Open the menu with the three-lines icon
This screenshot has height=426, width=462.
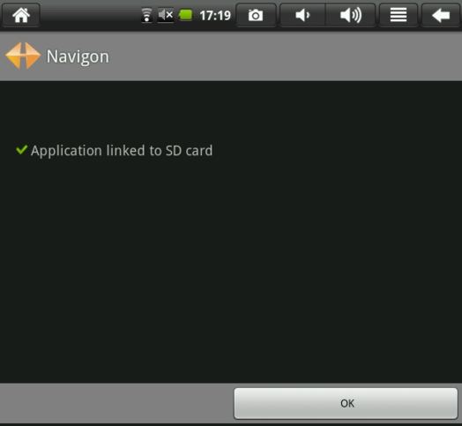coord(399,15)
